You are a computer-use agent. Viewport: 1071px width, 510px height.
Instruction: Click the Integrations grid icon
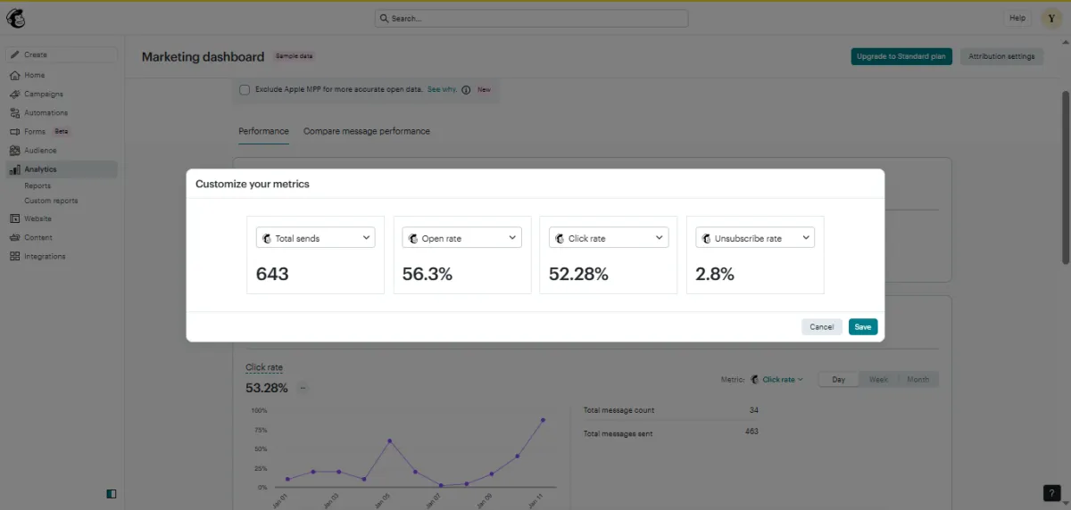tap(15, 256)
